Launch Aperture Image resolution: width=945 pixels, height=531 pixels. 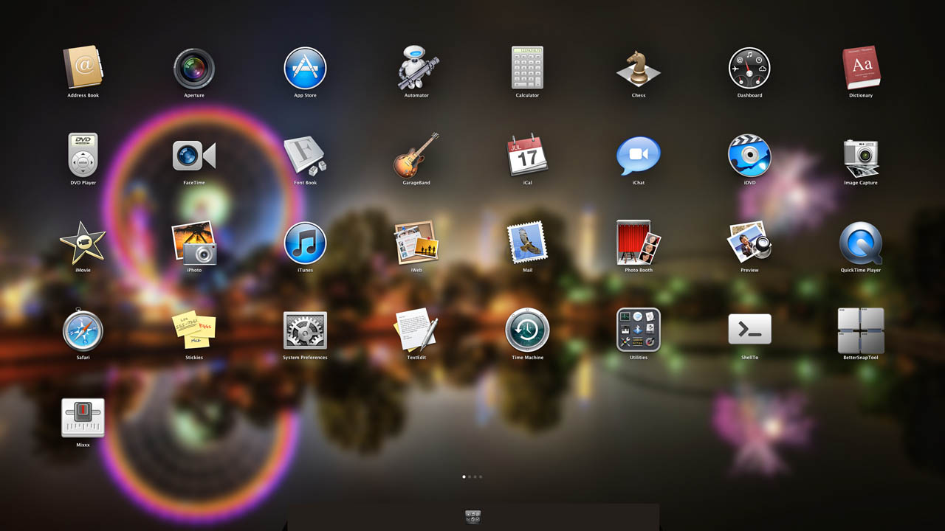[194, 68]
